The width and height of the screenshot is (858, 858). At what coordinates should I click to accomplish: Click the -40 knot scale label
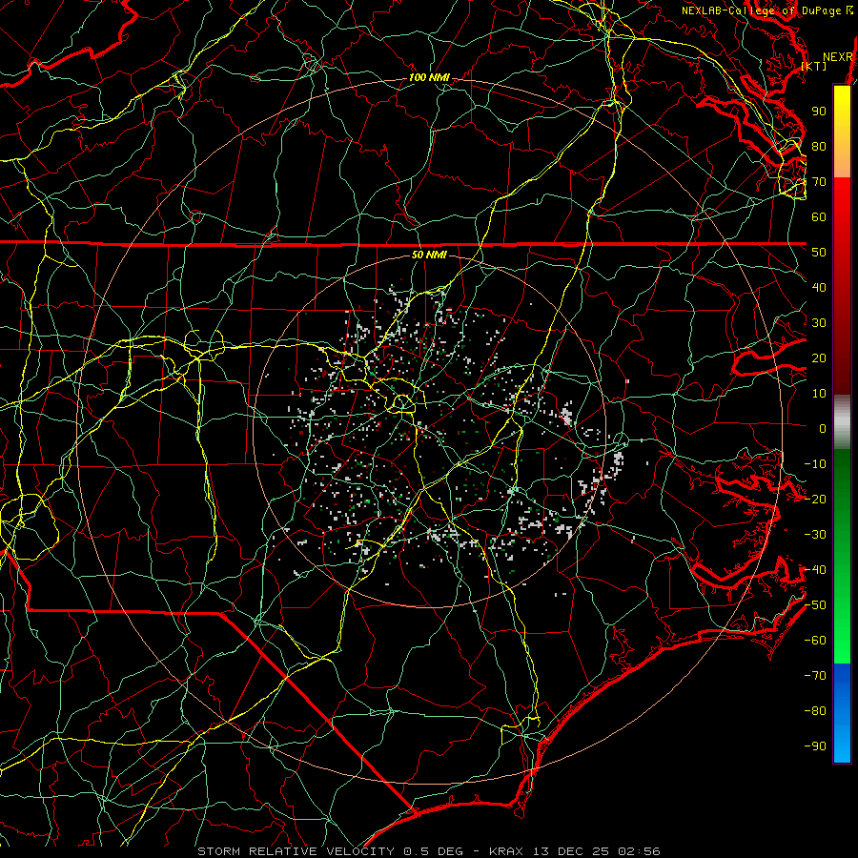pos(815,570)
